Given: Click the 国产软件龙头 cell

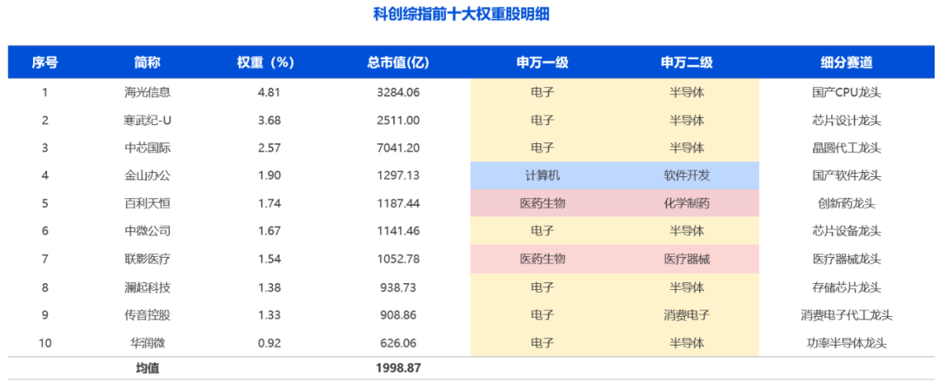Looking at the screenshot, I should tap(846, 175).
